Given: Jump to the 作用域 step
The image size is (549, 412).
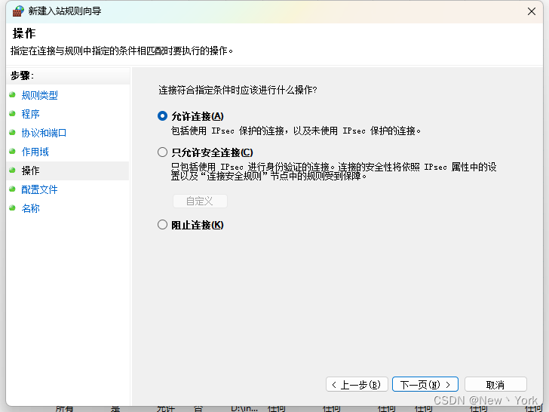Looking at the screenshot, I should coord(35,152).
